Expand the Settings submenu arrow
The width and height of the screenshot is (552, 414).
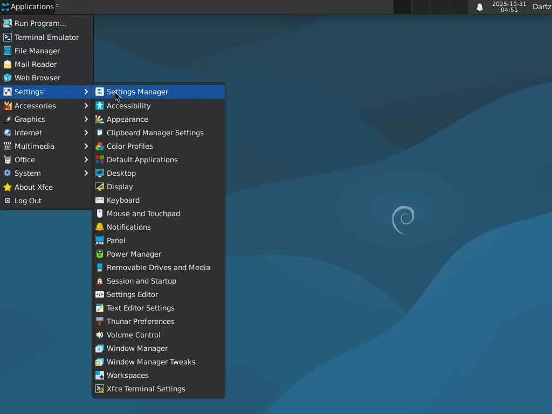(86, 92)
